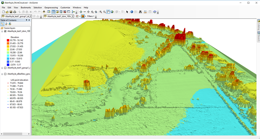Select the Fly tool
260x139 pixels.
click(85, 12)
